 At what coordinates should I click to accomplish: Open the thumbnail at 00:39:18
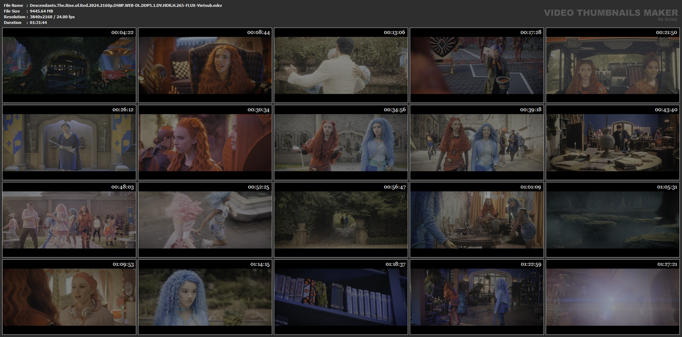coord(477,142)
